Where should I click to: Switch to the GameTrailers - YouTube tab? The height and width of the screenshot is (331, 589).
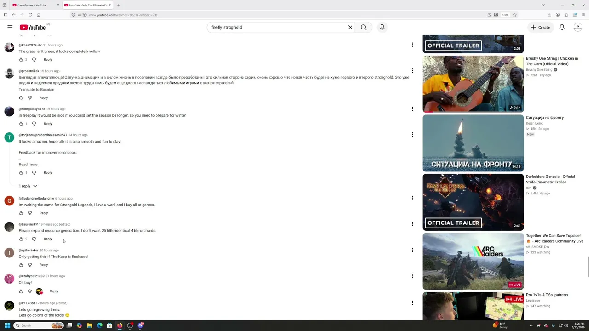[x=35, y=5]
